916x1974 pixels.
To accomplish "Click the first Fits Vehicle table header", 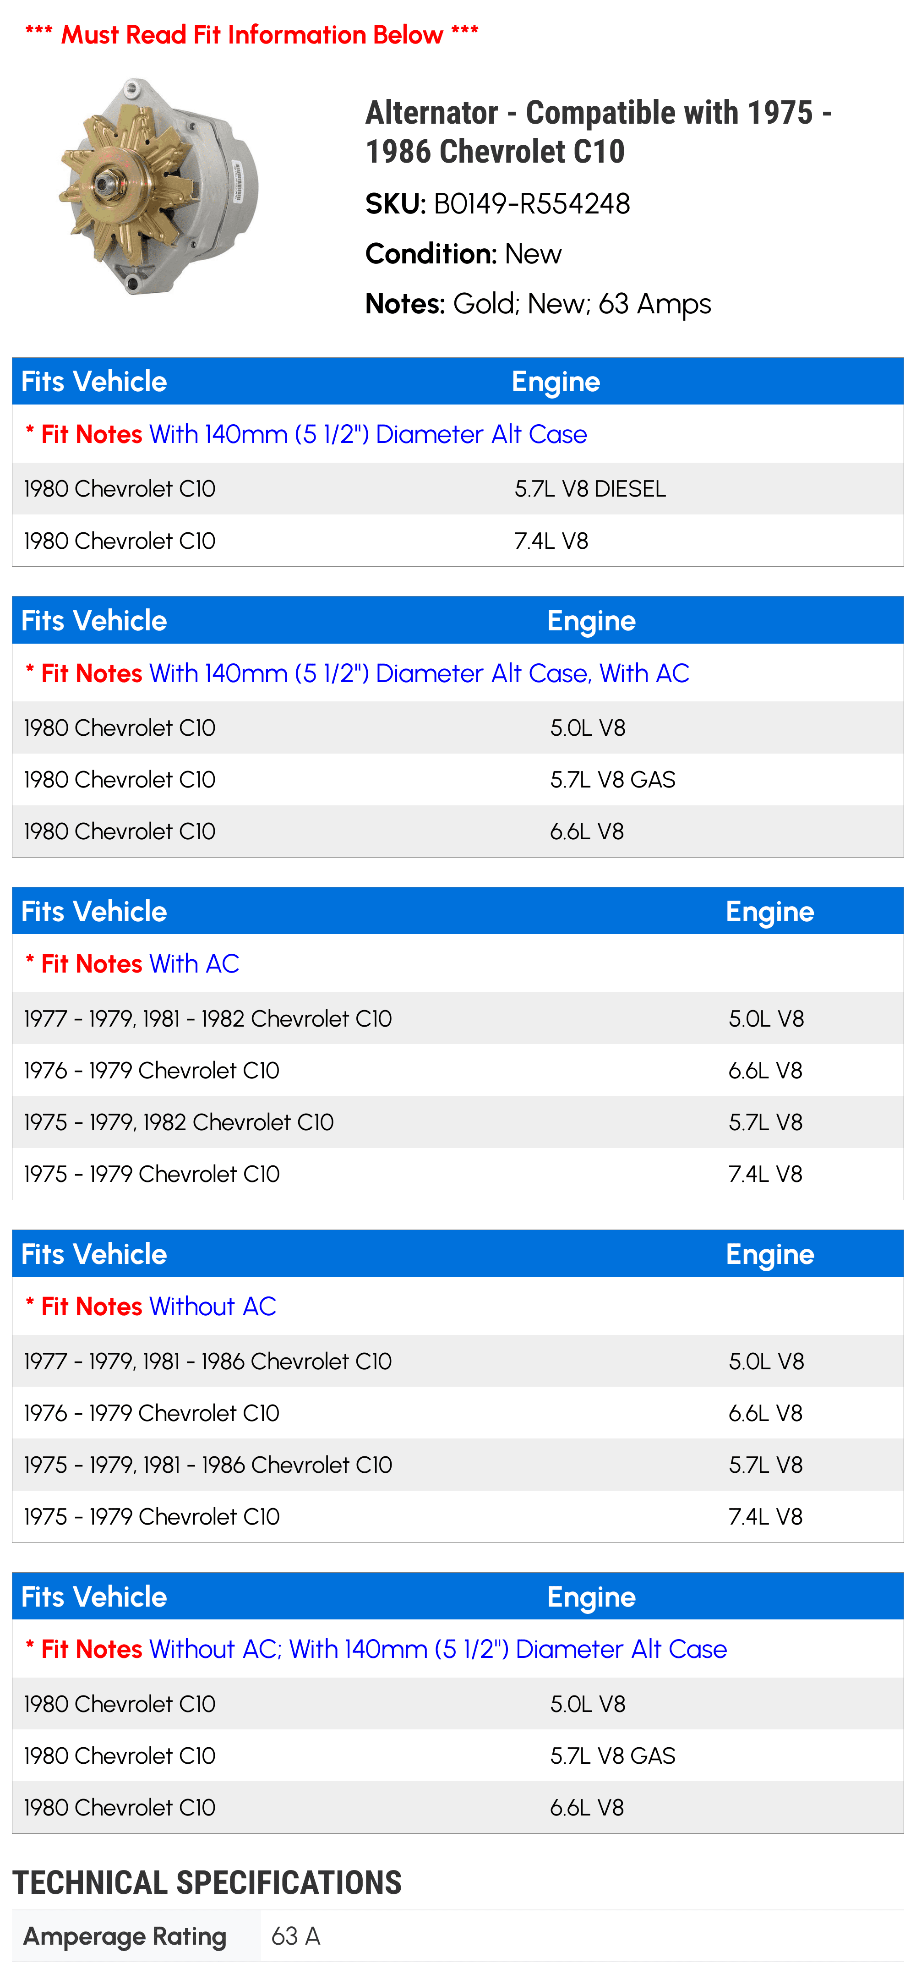I will click(458, 382).
